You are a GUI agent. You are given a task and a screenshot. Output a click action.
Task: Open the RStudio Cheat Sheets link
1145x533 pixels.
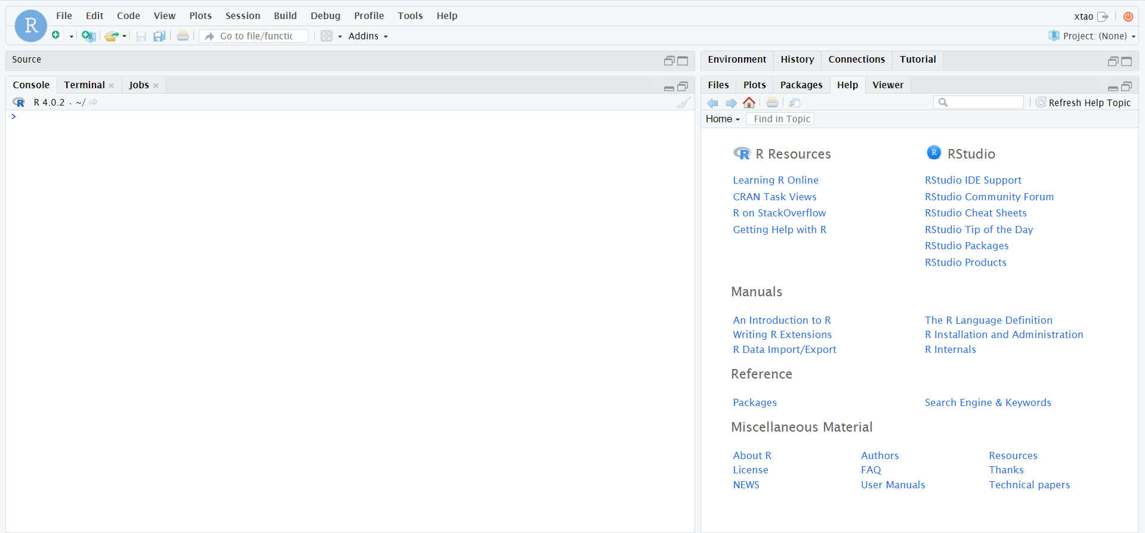click(976, 213)
